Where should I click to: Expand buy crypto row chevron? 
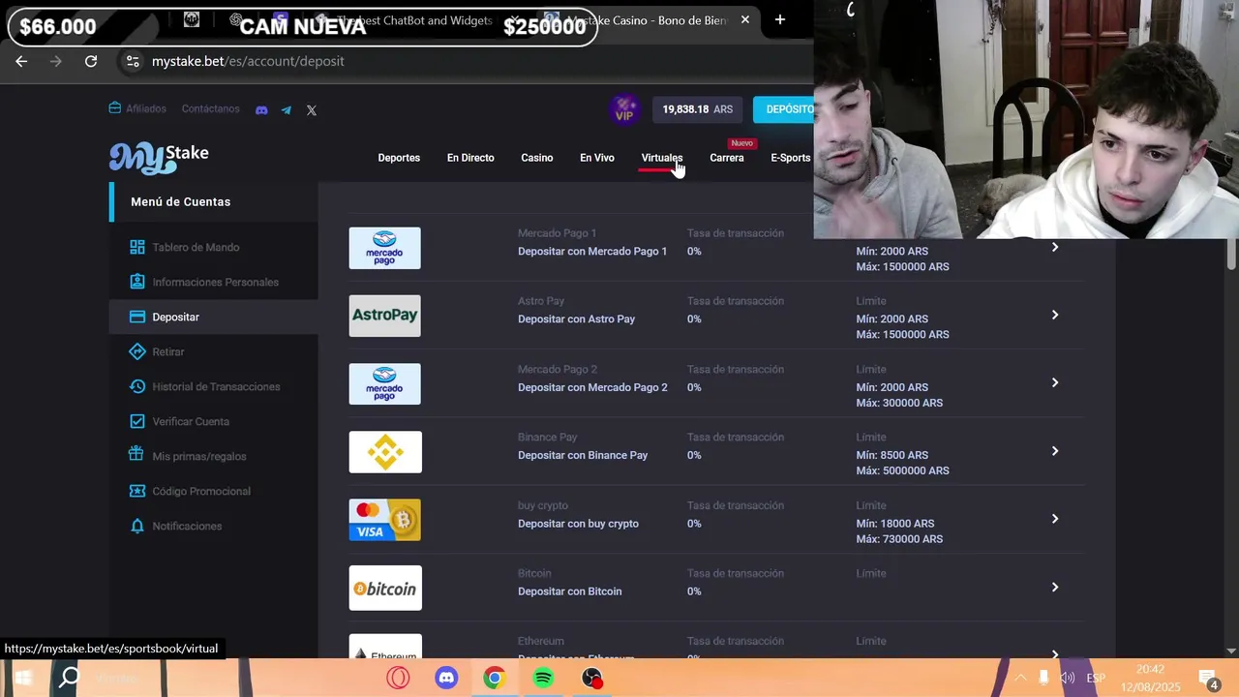point(1055,519)
